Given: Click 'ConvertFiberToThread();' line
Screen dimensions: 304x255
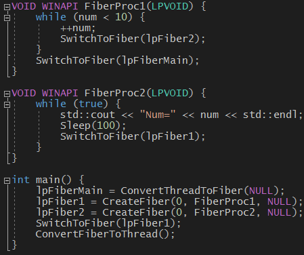Looking at the screenshot, I should pyautogui.click(x=105, y=234).
